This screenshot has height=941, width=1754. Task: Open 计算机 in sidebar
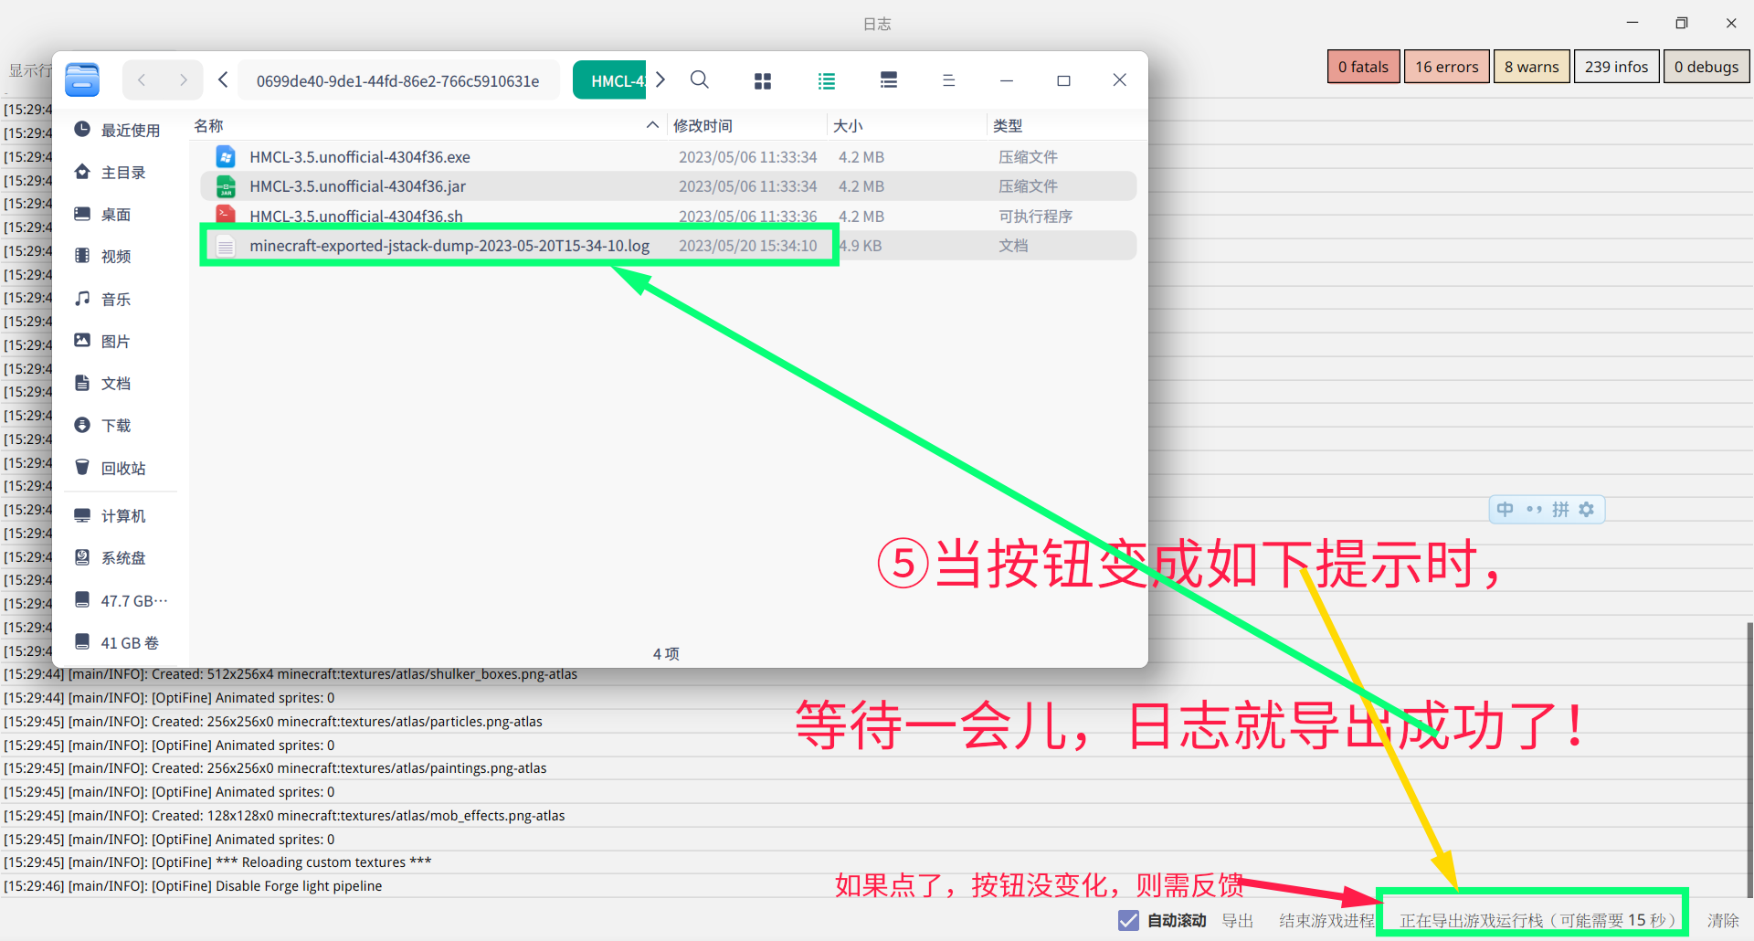coord(120,515)
